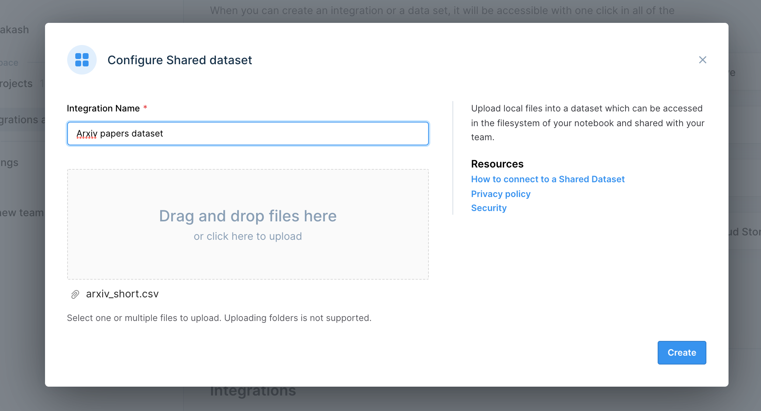Viewport: 761px width, 411px height.
Task: Close the Configure Shared dataset dialog
Action: (x=702, y=60)
